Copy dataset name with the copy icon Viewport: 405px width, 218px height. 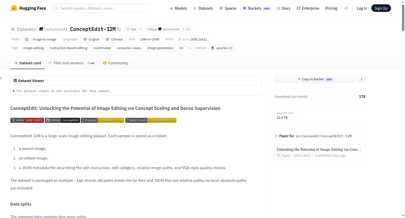(x=119, y=29)
